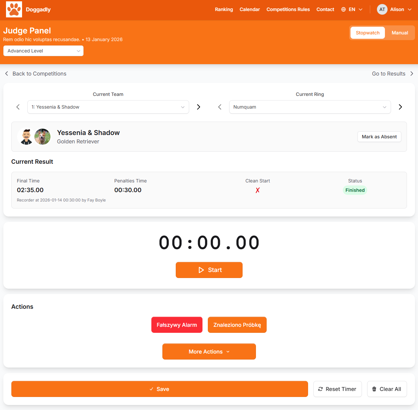This screenshot has width=418, height=410.
Task: Open the Advanced Level dropdown
Action: [x=43, y=50]
